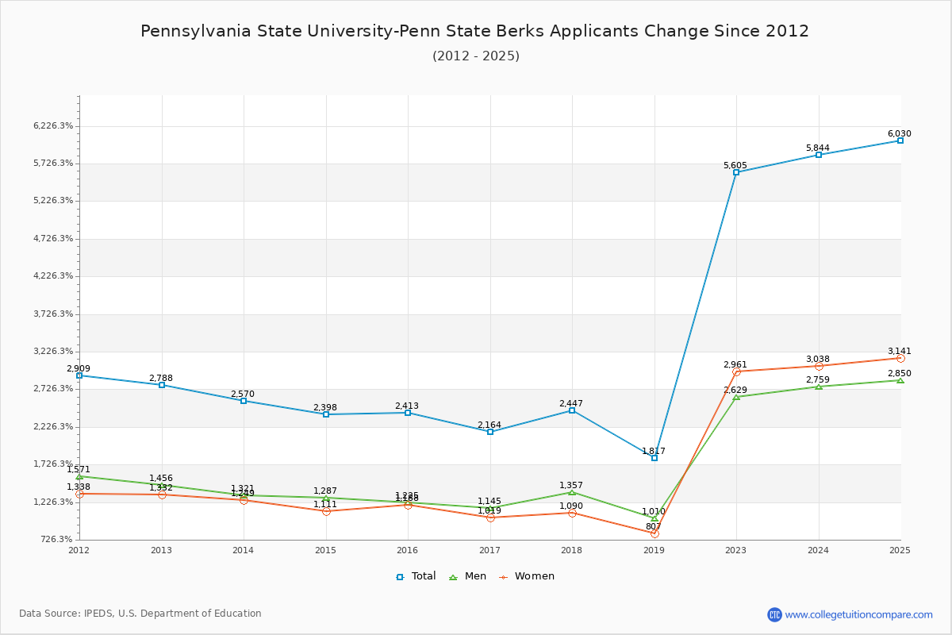This screenshot has height=635, width=952.
Task: Select Women data point 3,141 for 2025
Action: pyautogui.click(x=900, y=358)
